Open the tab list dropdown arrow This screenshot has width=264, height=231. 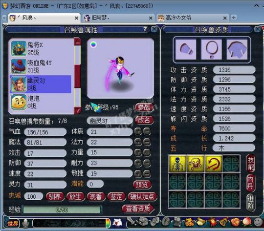click(4, 18)
